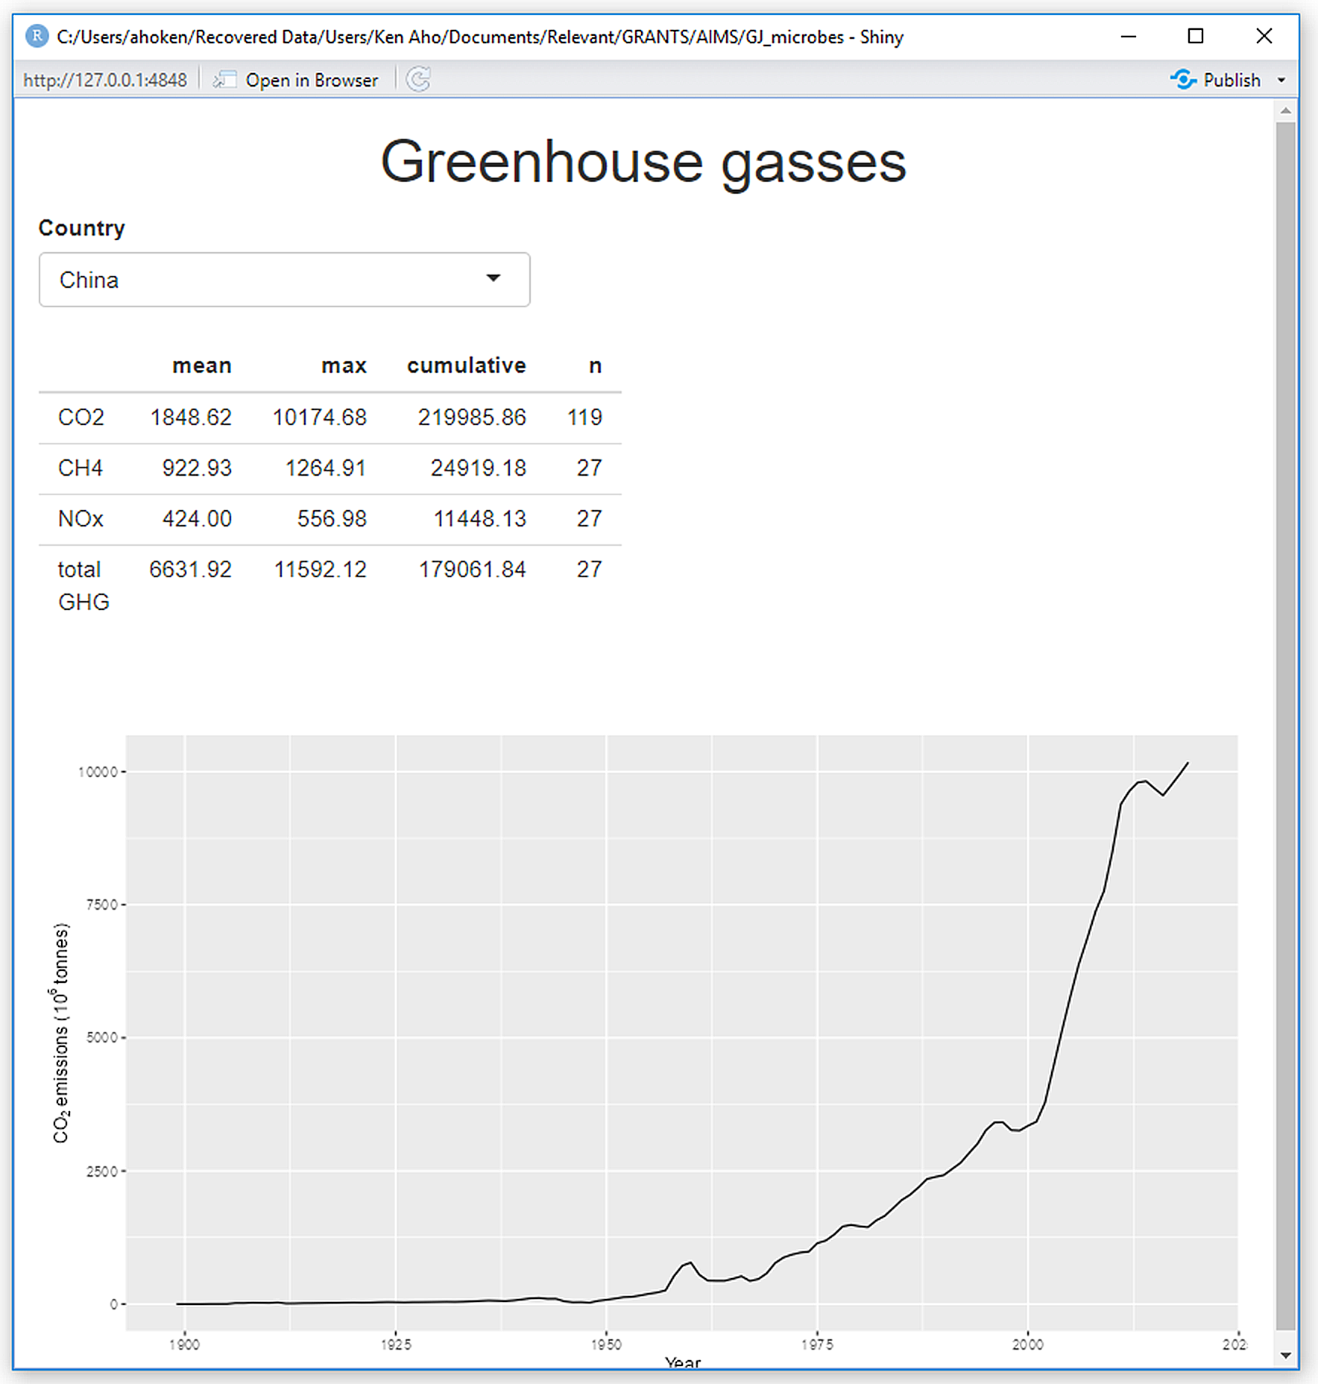Image resolution: width=1318 pixels, height=1384 pixels.
Task: Click the 10000 y-axis tick label
Action: tap(98, 772)
